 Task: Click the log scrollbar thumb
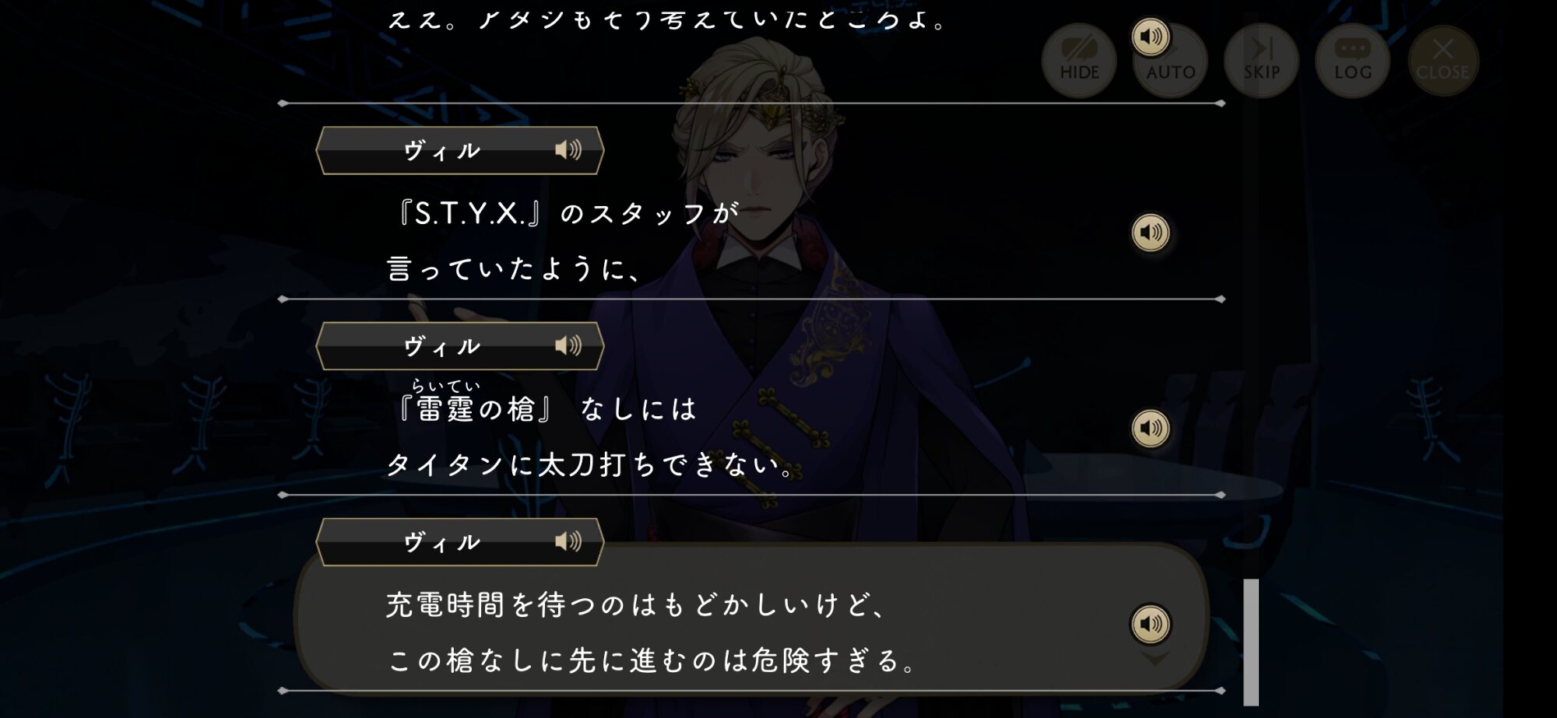point(1251,642)
